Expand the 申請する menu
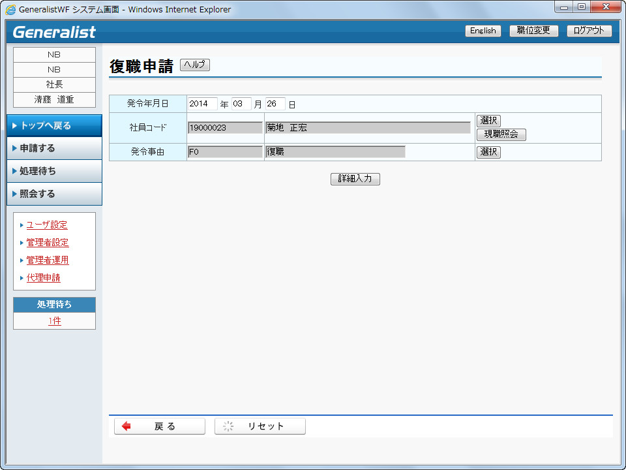Screen dimensions: 626x470 54,148
